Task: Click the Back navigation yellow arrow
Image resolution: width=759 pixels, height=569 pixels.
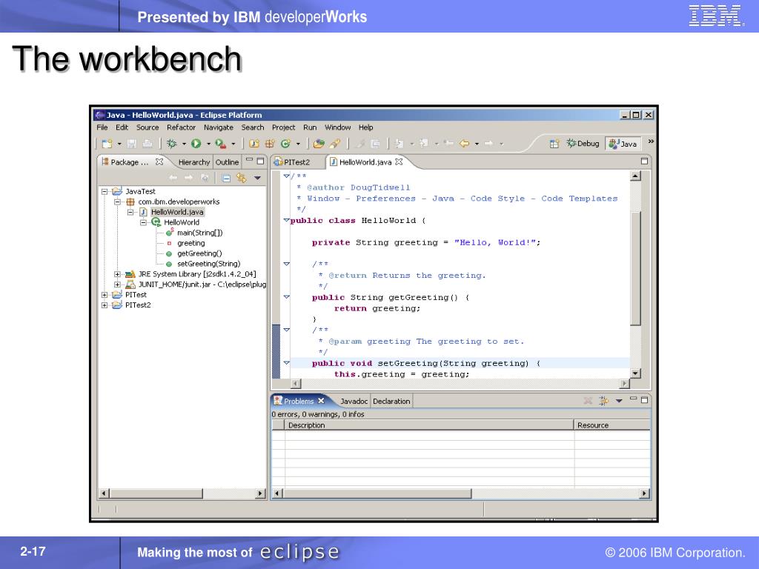Action: pyautogui.click(x=464, y=144)
